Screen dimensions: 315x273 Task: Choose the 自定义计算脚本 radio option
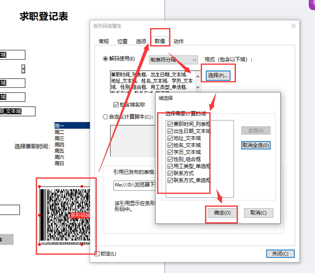[106, 117]
